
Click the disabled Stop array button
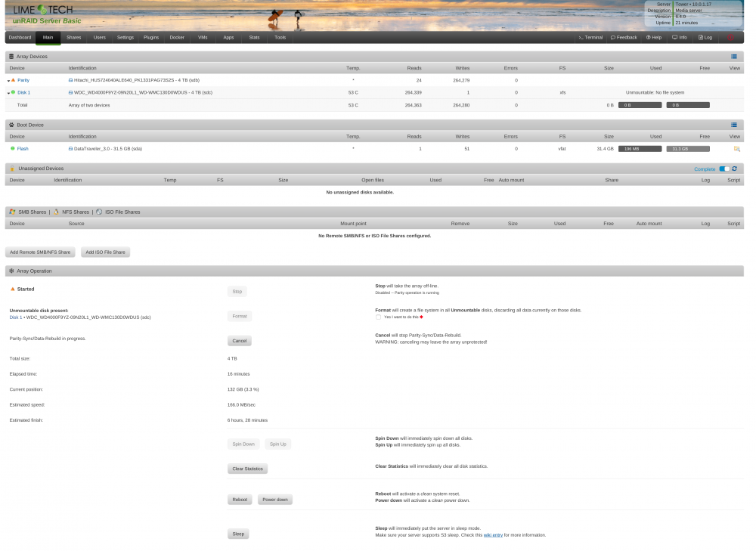(x=237, y=291)
